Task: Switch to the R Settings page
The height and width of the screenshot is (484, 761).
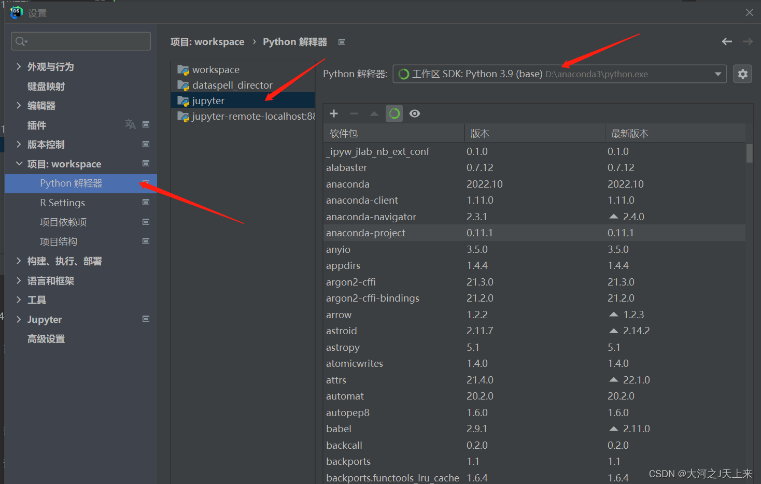Action: 62,203
